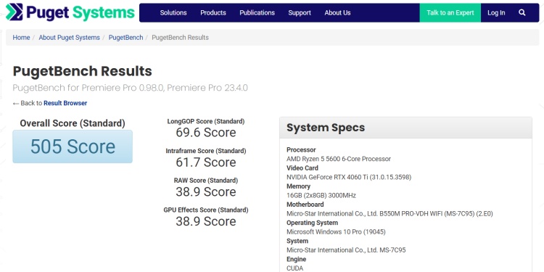Viewport: 544px width, 272px height.
Task: Click the Operating System label
Action: [x=312, y=223]
